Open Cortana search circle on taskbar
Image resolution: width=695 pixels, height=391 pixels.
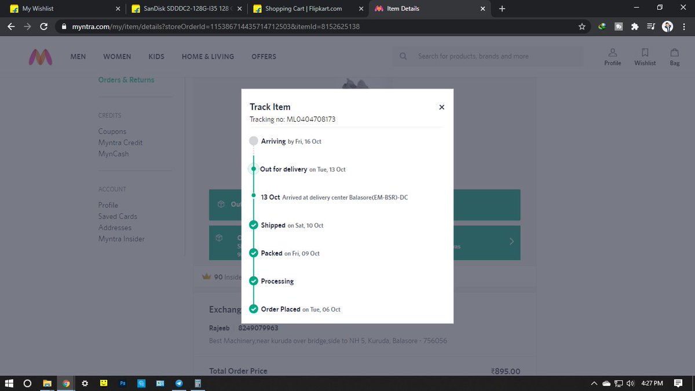tap(27, 383)
